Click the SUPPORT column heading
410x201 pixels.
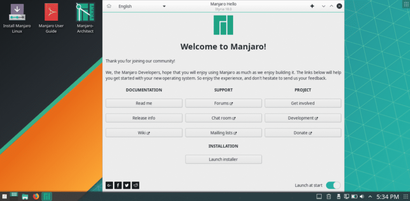[x=223, y=90]
